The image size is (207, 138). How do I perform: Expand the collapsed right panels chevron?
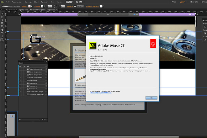point(197,14)
